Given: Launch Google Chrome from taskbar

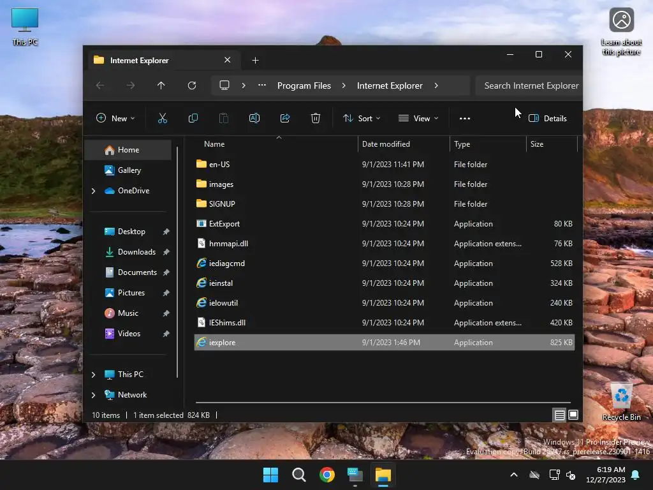Looking at the screenshot, I should pyautogui.click(x=327, y=475).
